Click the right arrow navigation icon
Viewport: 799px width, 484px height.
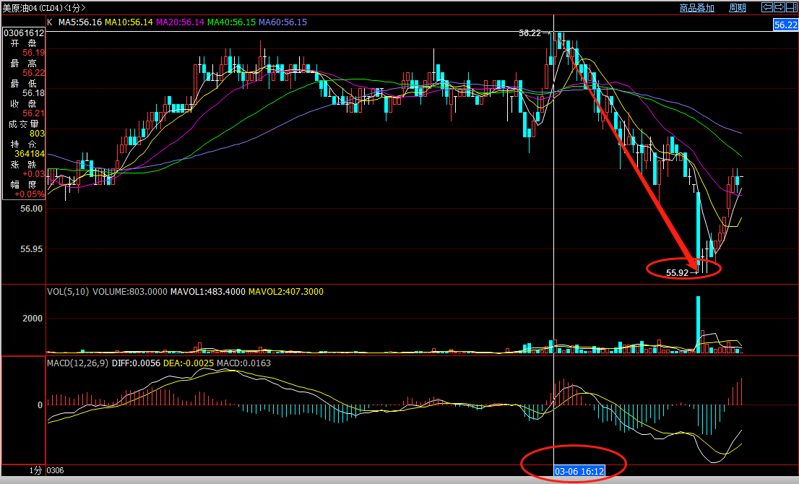tap(779, 7)
